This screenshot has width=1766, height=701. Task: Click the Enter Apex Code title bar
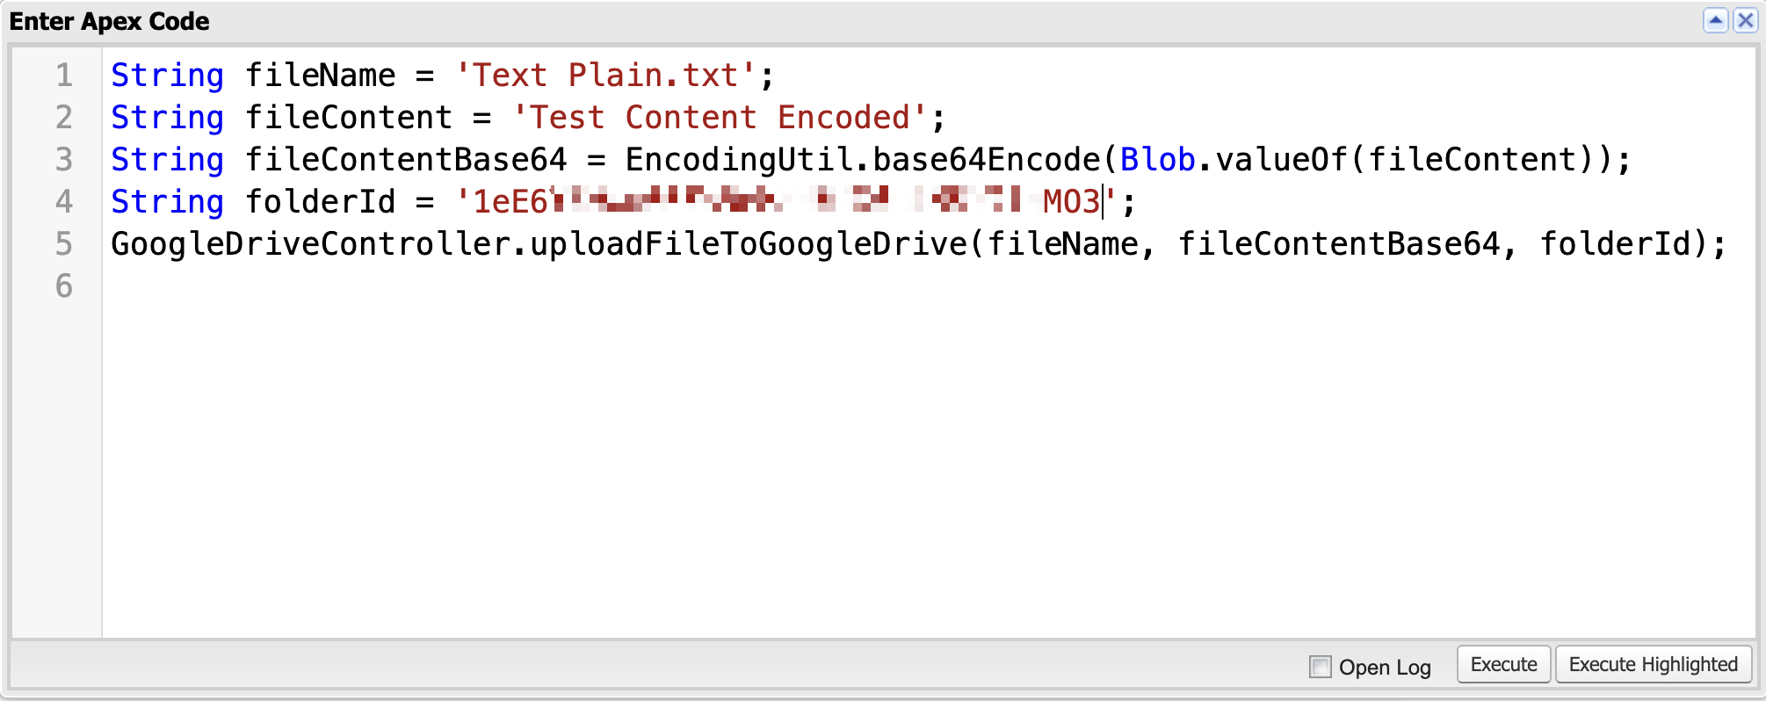tap(108, 20)
